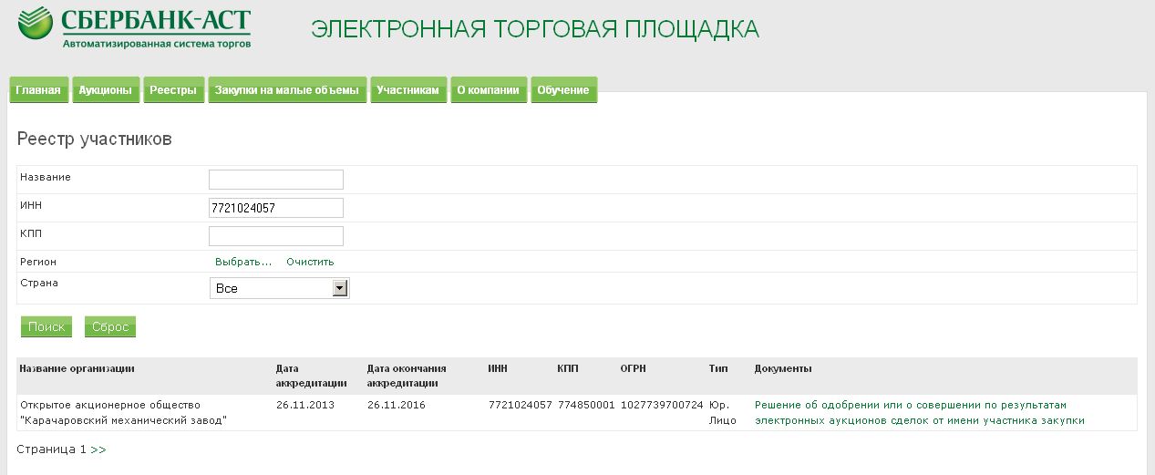Open the Страна dropdown showing Все

[280, 288]
